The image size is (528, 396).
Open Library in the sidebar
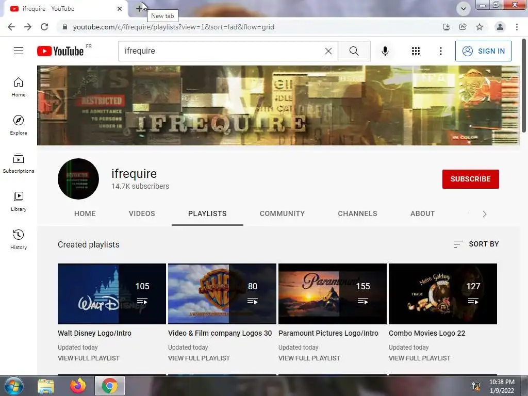point(19,202)
